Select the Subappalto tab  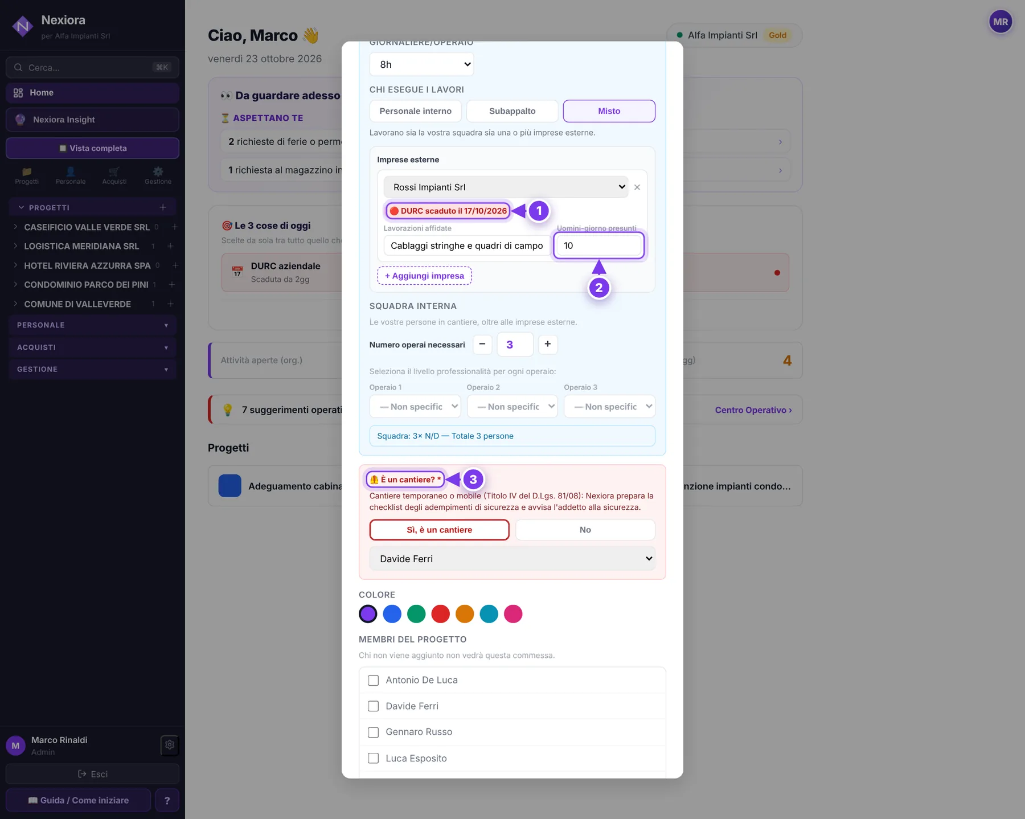point(512,111)
